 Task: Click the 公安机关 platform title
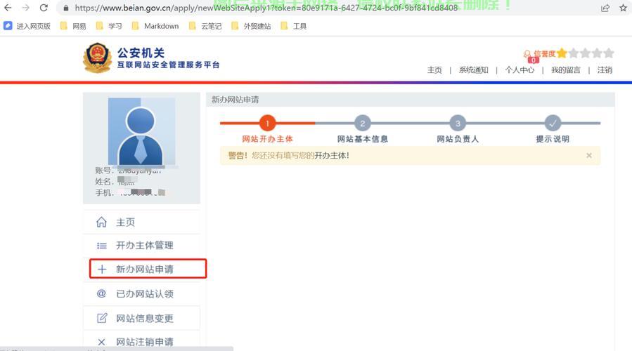tap(141, 53)
